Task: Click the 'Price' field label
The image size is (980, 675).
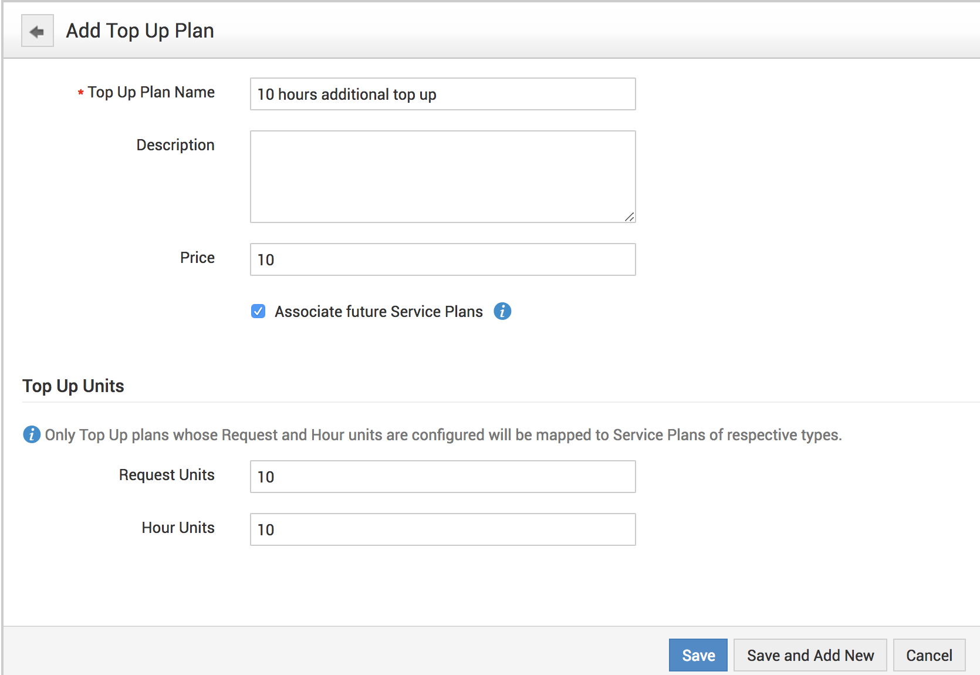Action: point(197,258)
